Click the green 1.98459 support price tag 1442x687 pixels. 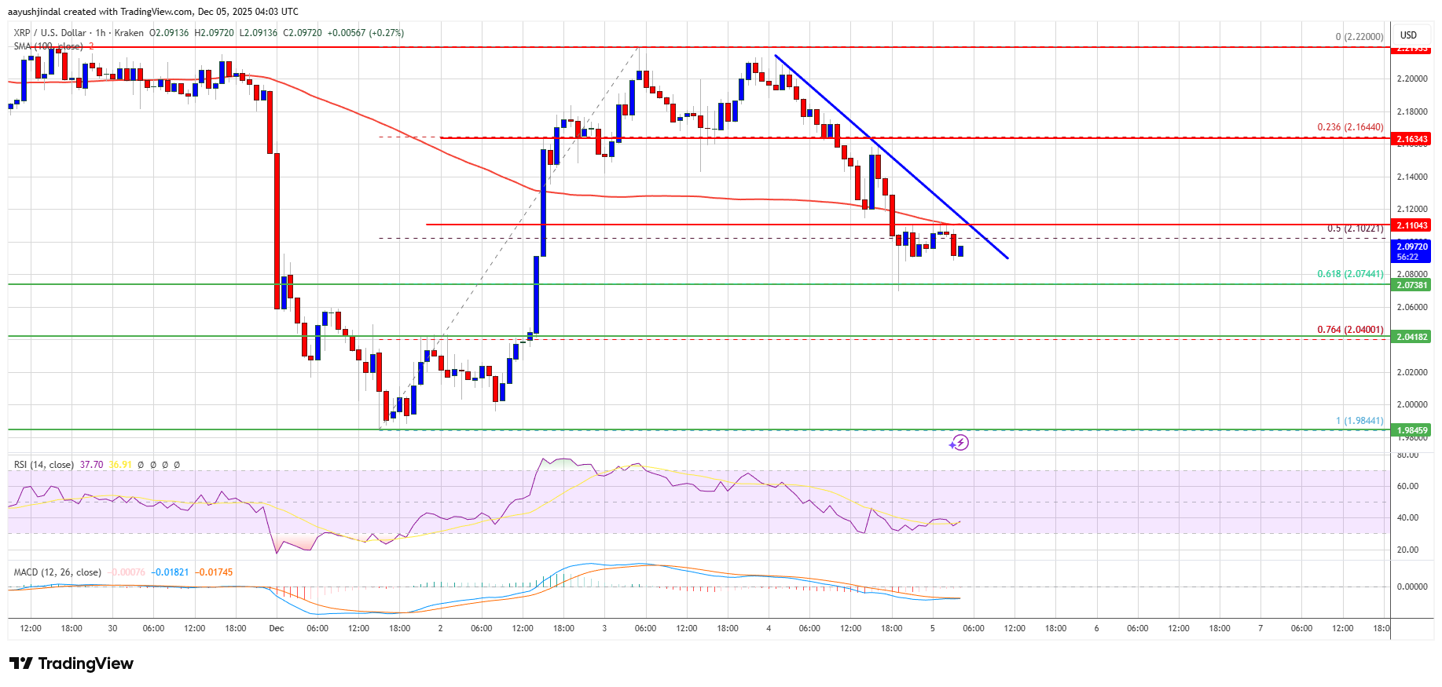(x=1411, y=430)
